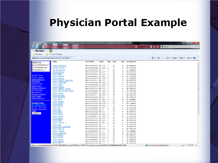Click the Favorites star icon
The image size is (218, 163).
(34, 54)
